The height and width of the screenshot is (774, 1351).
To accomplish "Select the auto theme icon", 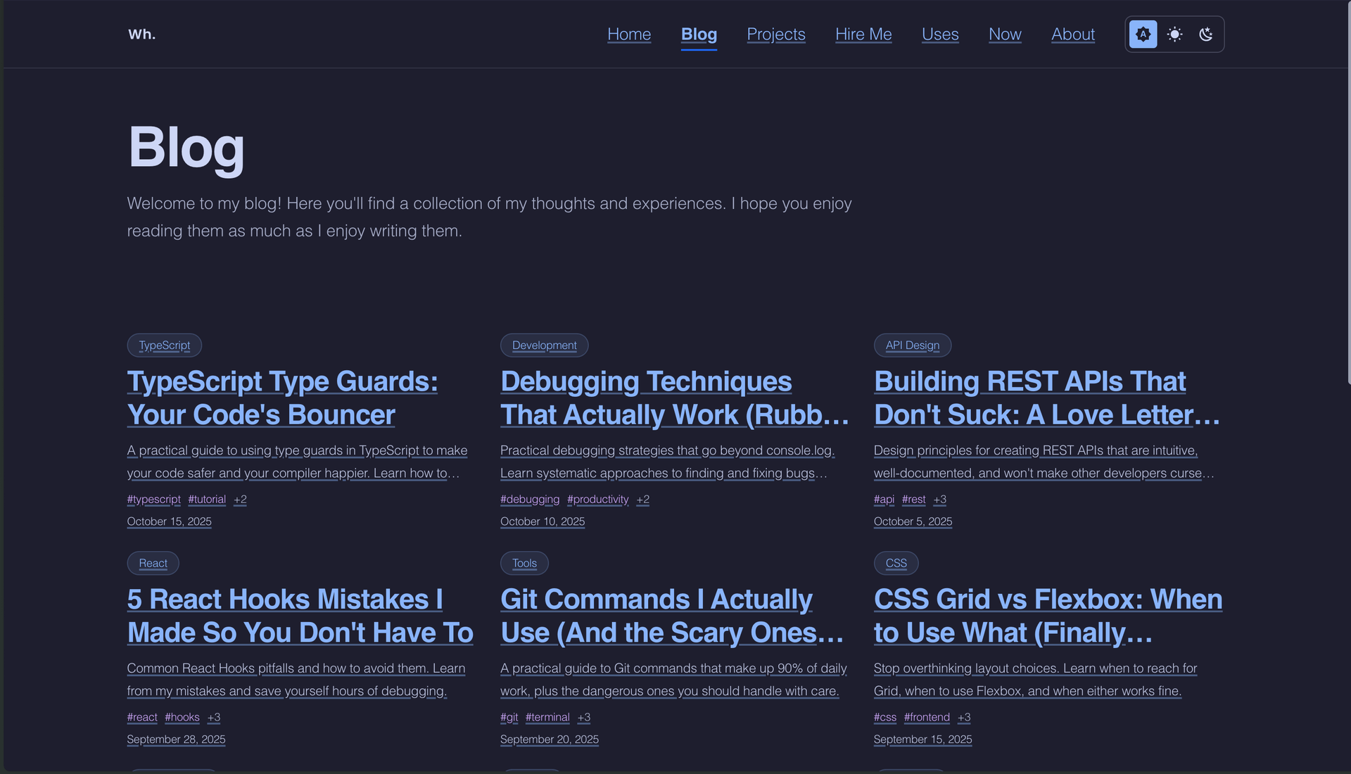I will (1143, 34).
